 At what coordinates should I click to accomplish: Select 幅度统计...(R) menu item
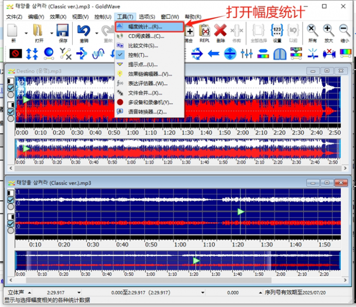pyautogui.click(x=149, y=27)
